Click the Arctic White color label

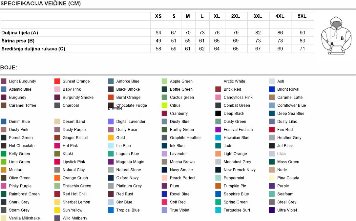(x=234, y=81)
